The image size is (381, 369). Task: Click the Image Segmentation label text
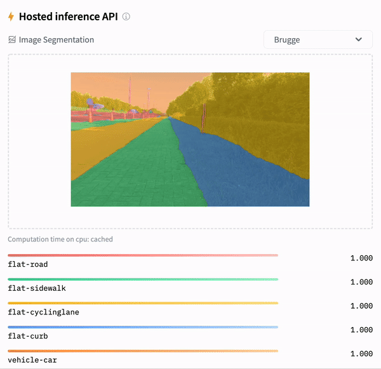[x=56, y=39]
